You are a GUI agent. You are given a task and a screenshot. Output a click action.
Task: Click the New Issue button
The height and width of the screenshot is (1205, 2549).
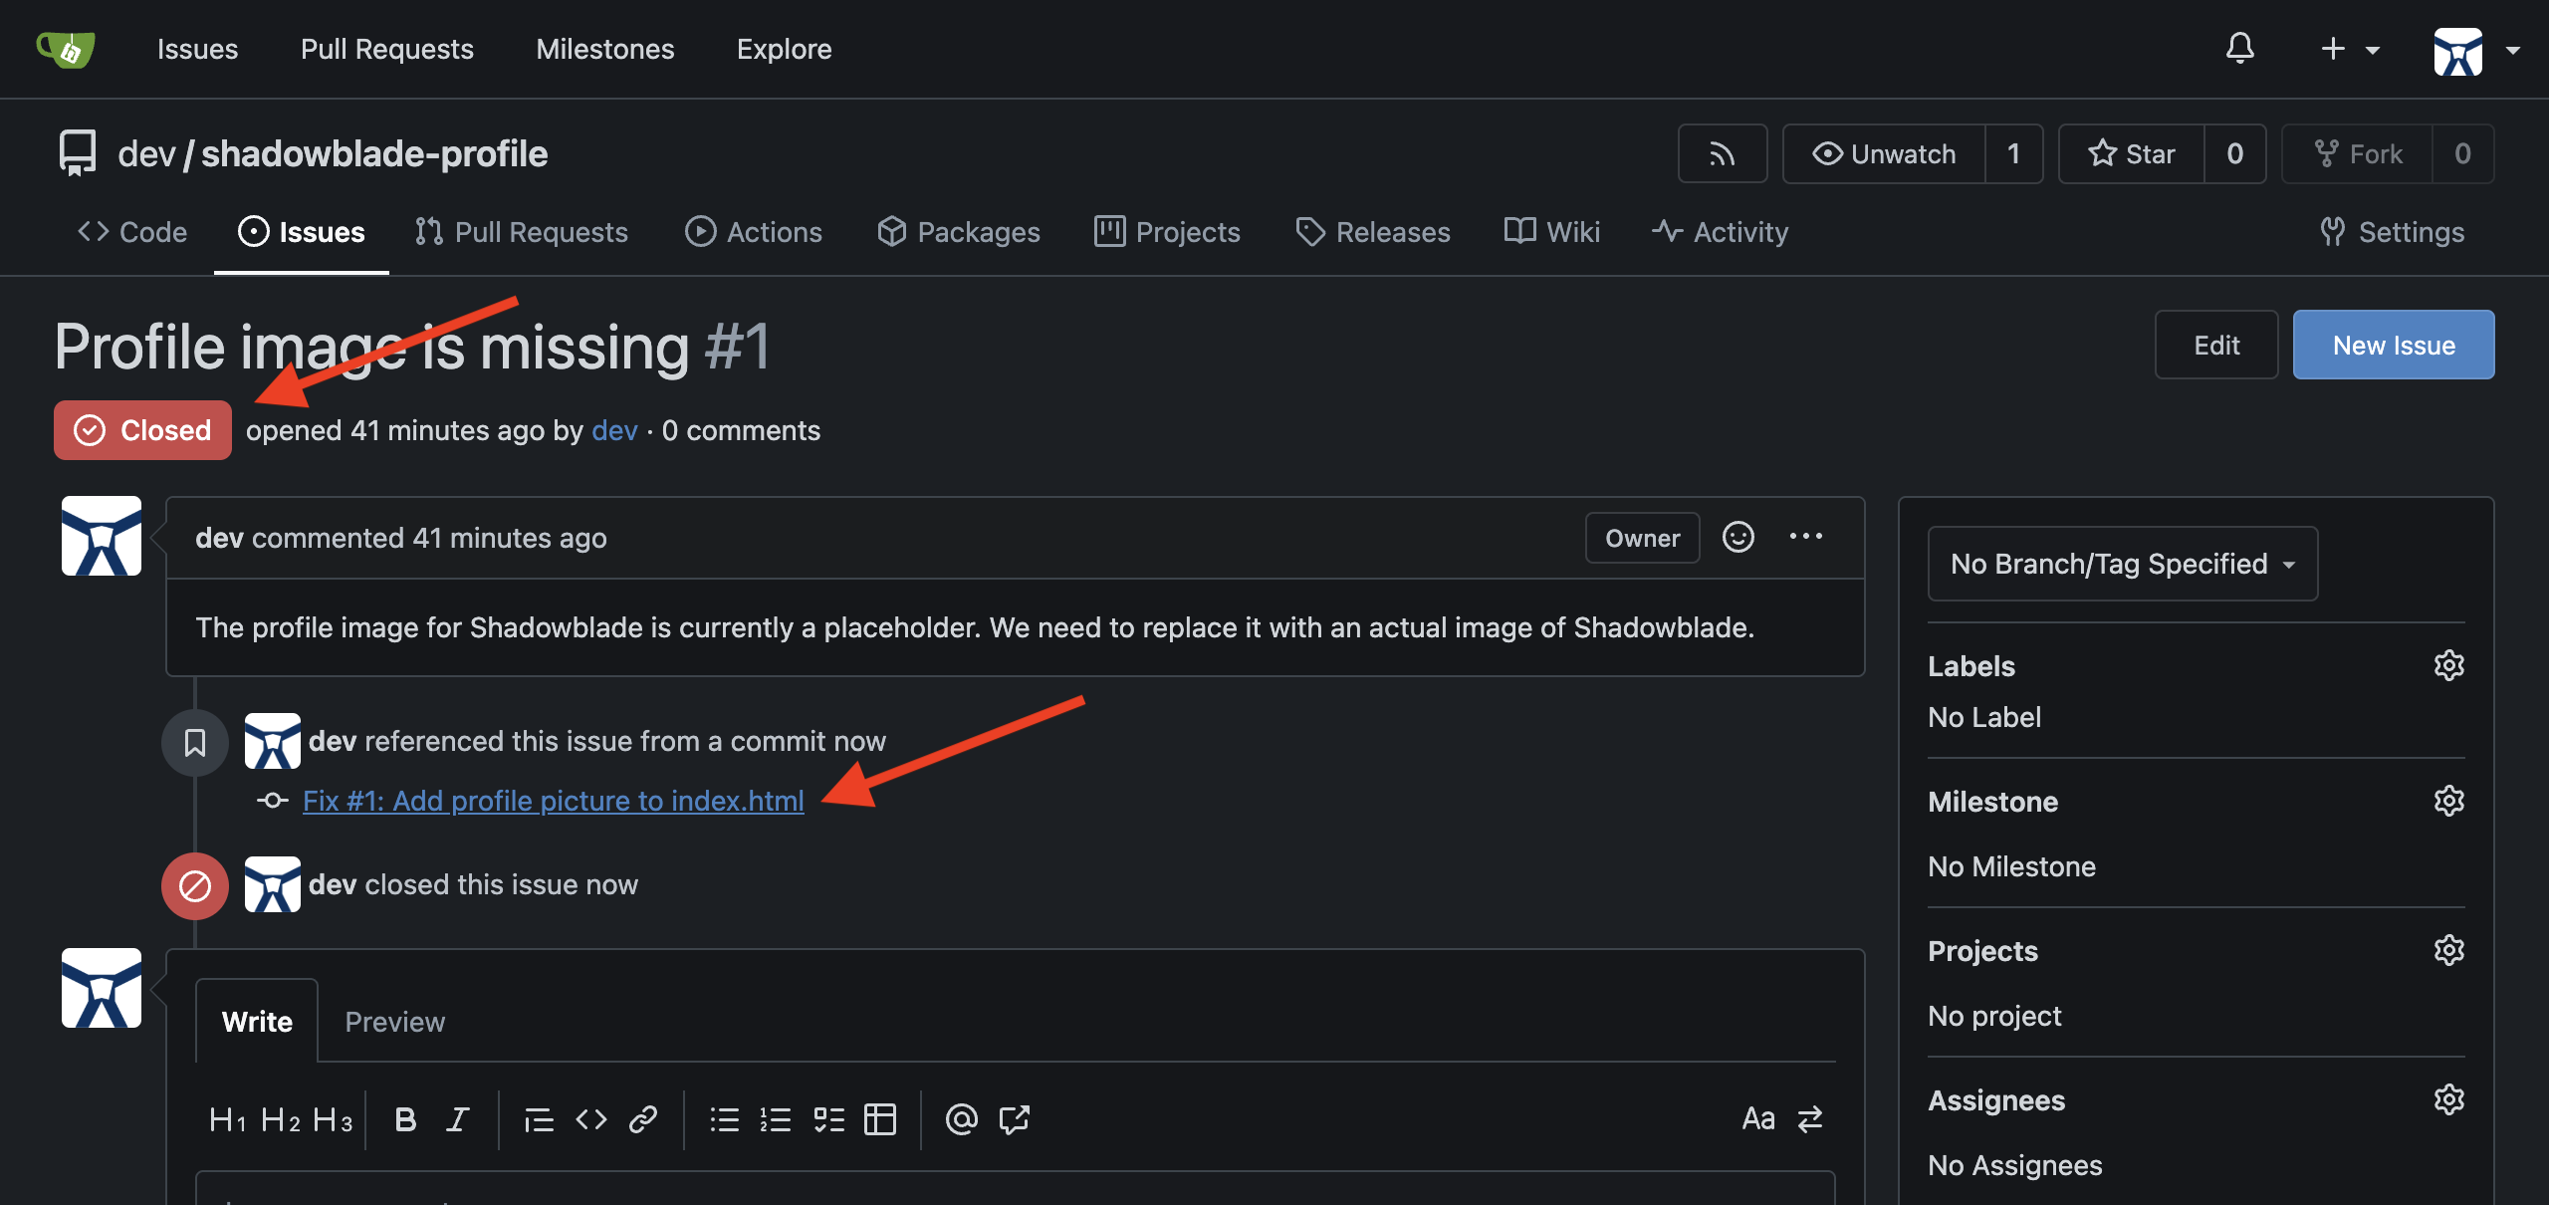(x=2393, y=345)
